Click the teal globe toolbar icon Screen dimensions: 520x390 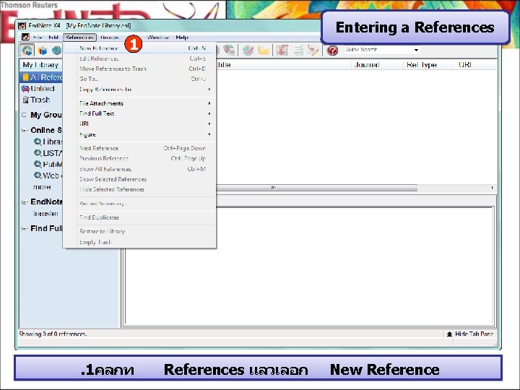[x=248, y=51]
